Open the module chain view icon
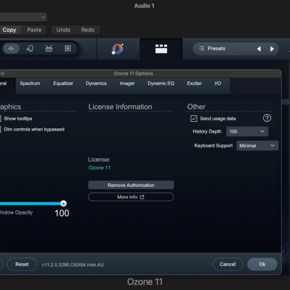 161,49
